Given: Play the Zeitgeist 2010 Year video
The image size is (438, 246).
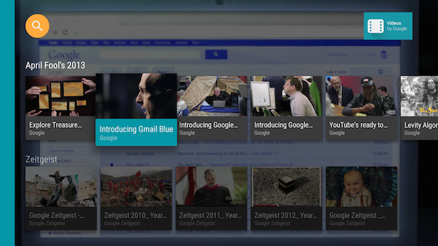Looking at the screenshot, I should 136,198.
